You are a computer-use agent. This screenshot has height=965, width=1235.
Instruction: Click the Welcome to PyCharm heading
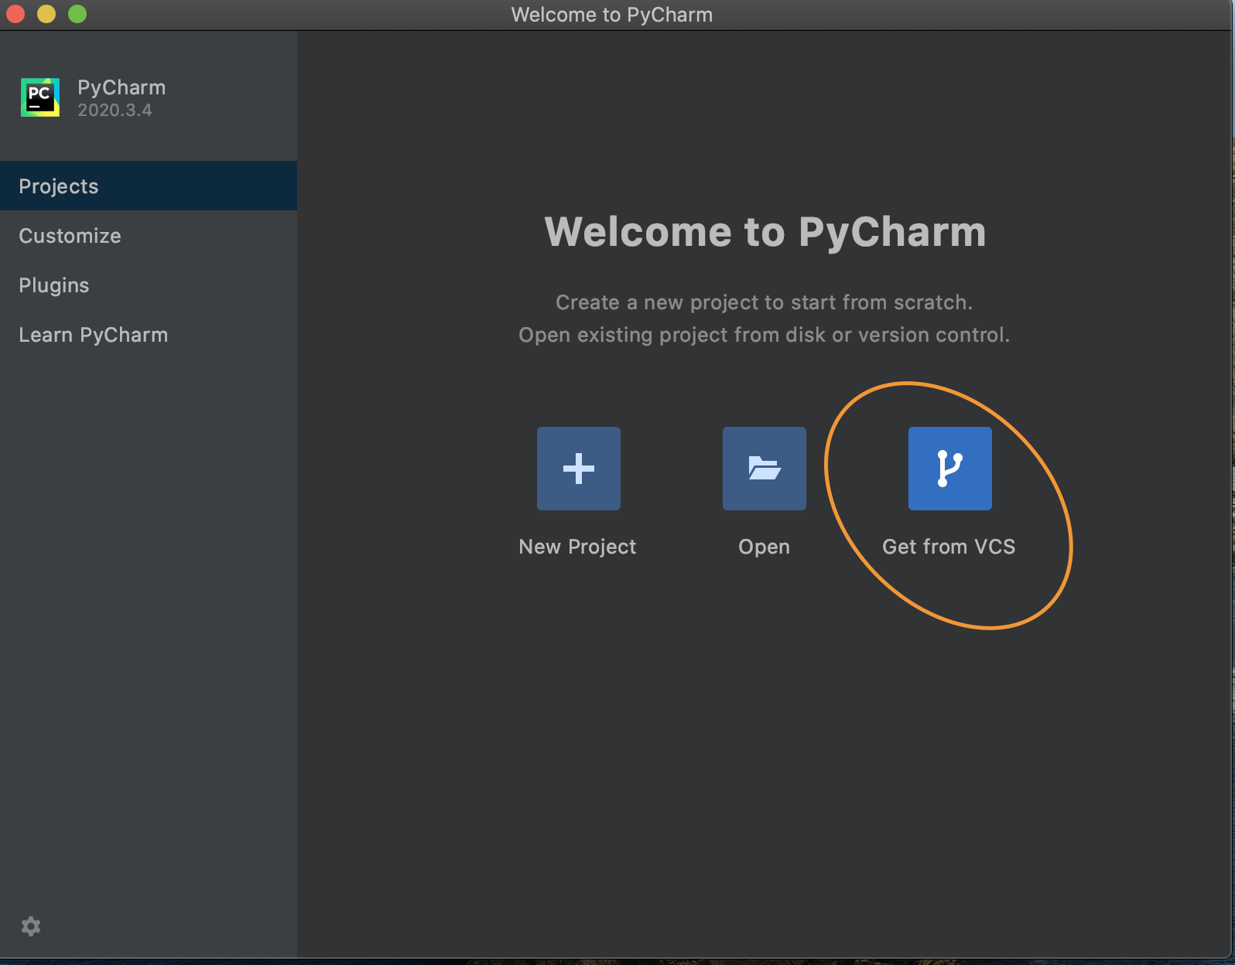point(765,231)
